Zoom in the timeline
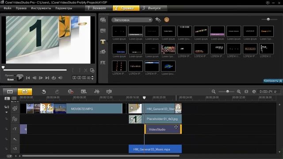Screen dimensions: 283x159 [239, 91]
